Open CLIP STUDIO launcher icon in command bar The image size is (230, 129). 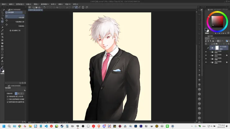[30, 7]
